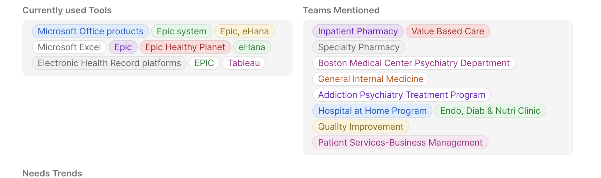Click the yellow "Epic, eHana" tag
This screenshot has height=178, width=601.
(244, 31)
